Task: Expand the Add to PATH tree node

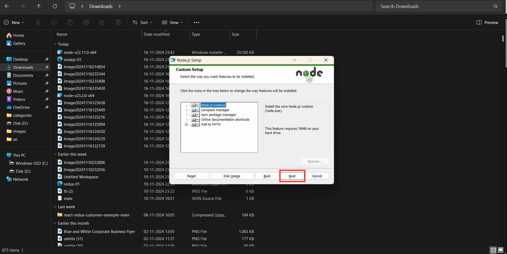Action: click(x=186, y=124)
